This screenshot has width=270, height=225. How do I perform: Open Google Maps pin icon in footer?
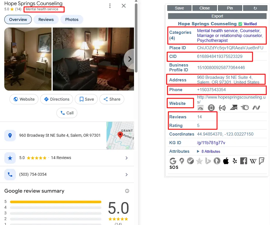click(182, 161)
